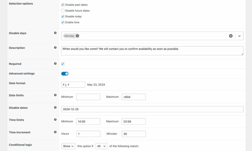Click the Date format input field
The image size is (252, 151).
[x=73, y=85]
